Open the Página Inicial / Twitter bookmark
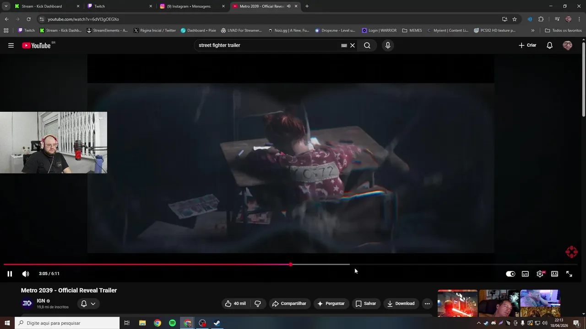The image size is (586, 329). [x=155, y=31]
